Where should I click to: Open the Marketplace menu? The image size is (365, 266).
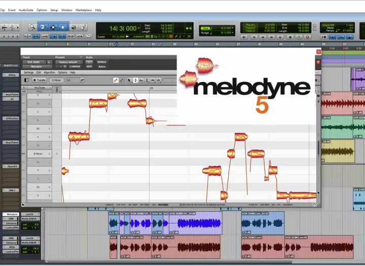(x=84, y=10)
